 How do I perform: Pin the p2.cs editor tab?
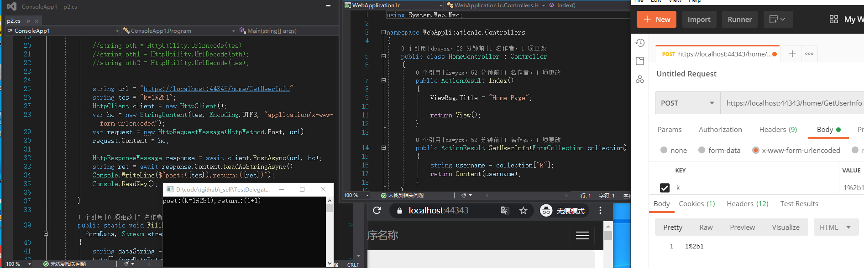[x=28, y=21]
